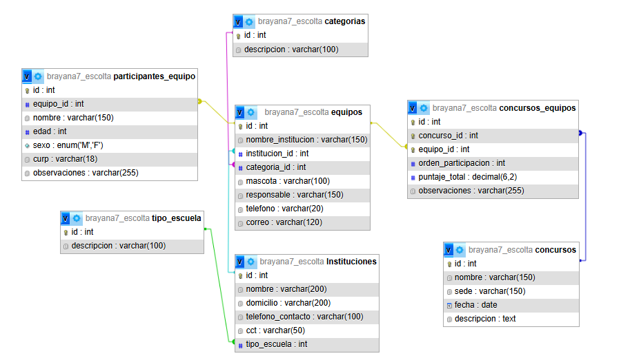Select the categoria_id column in equipos

pos(276,167)
